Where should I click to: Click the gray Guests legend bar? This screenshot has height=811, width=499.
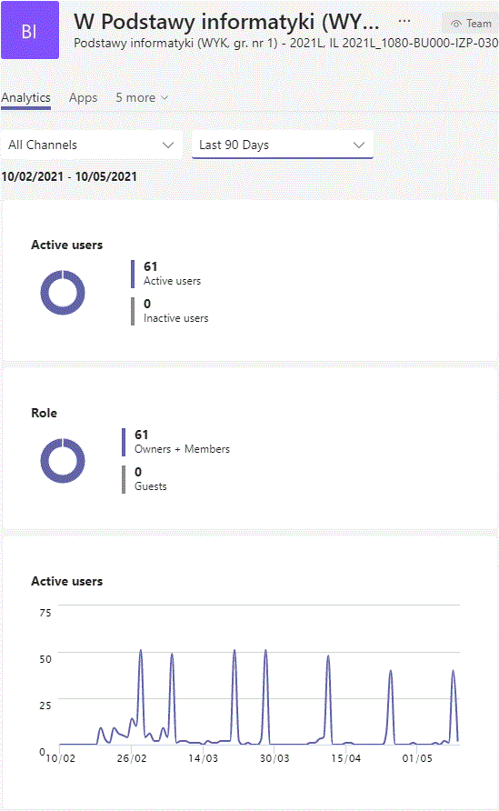[x=124, y=479]
